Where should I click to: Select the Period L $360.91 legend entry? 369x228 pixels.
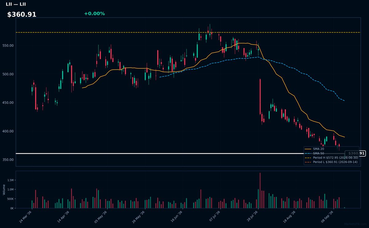[x=331, y=162]
